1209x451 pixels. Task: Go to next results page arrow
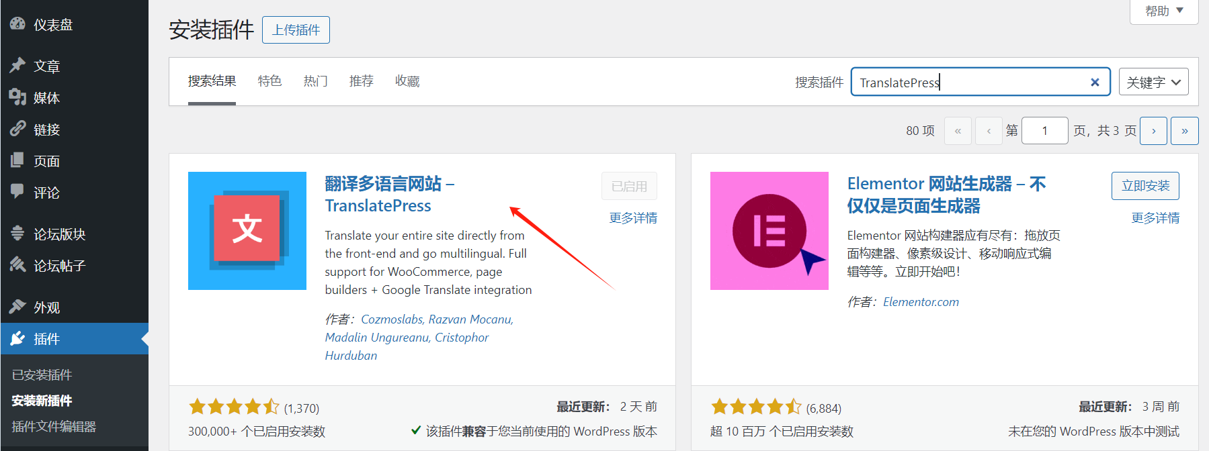tap(1154, 131)
